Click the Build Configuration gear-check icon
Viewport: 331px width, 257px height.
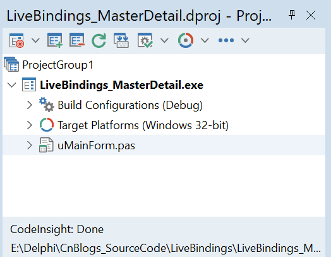[x=145, y=40]
